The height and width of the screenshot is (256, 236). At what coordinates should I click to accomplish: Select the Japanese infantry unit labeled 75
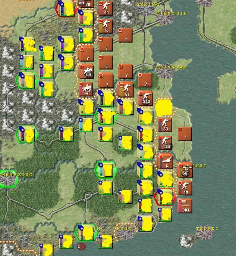(x=106, y=26)
